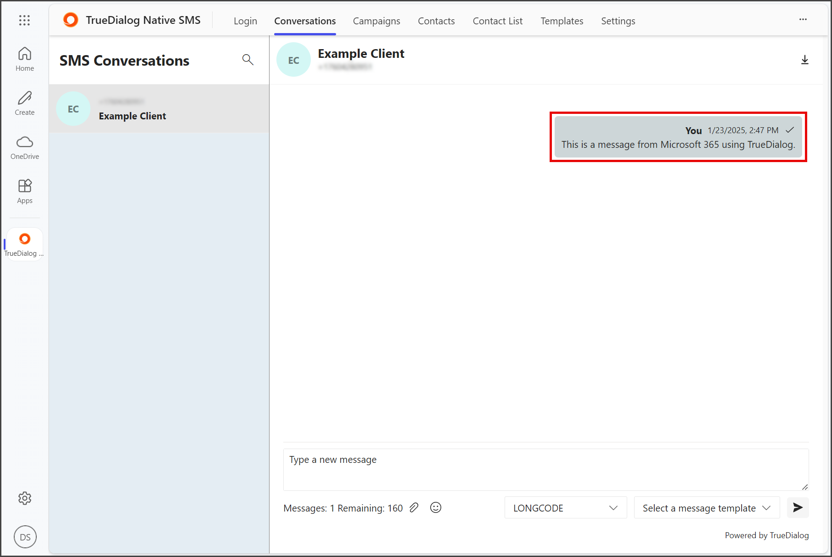This screenshot has width=832, height=557.
Task: Expand the LONGCODE channel dropdown
Action: (x=566, y=508)
